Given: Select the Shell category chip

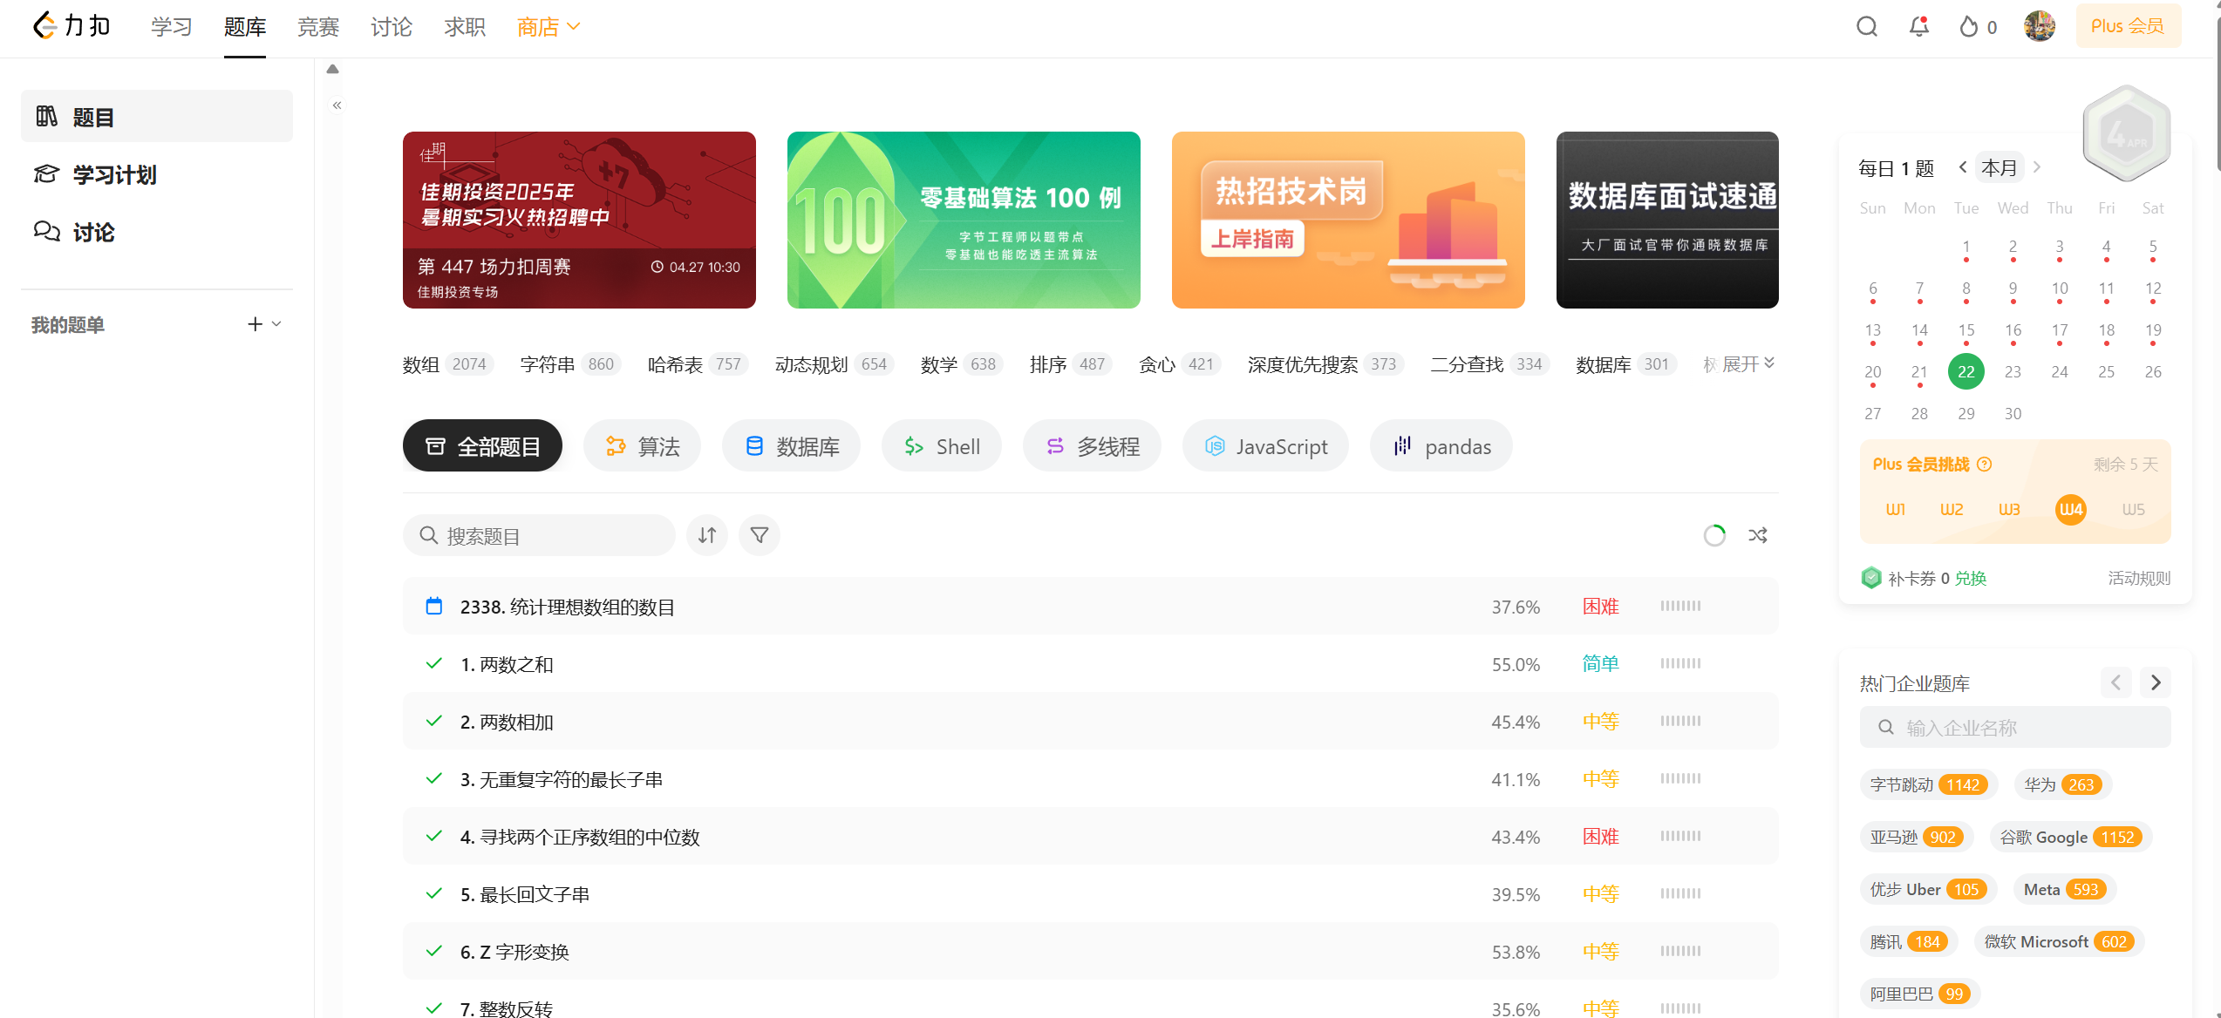Looking at the screenshot, I should [942, 446].
